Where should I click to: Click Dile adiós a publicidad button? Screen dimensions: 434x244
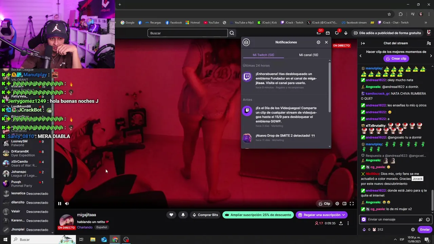[387, 33]
